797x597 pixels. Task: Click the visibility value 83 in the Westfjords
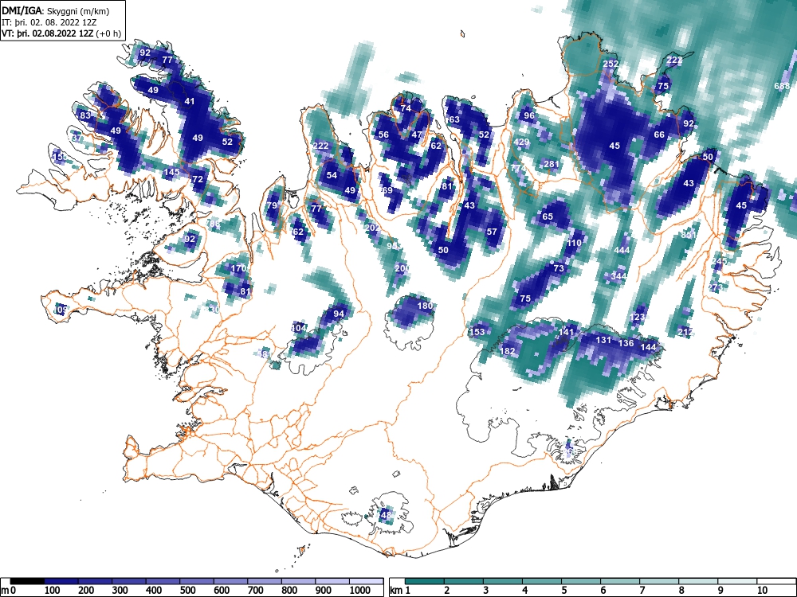[x=85, y=115]
